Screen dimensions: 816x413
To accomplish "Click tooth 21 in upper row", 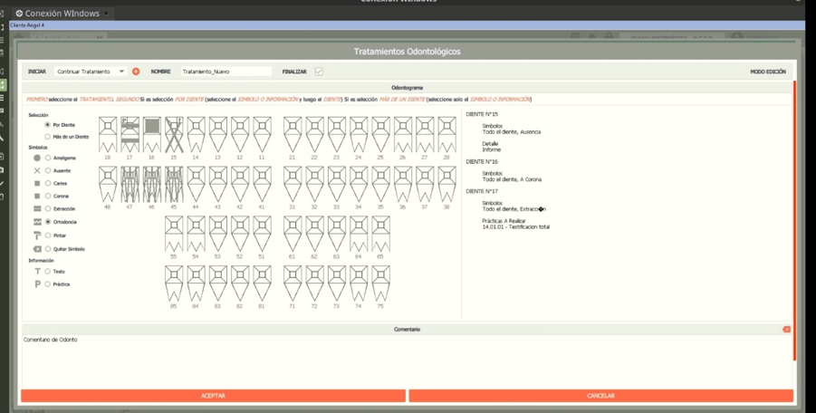I will click(x=293, y=134).
